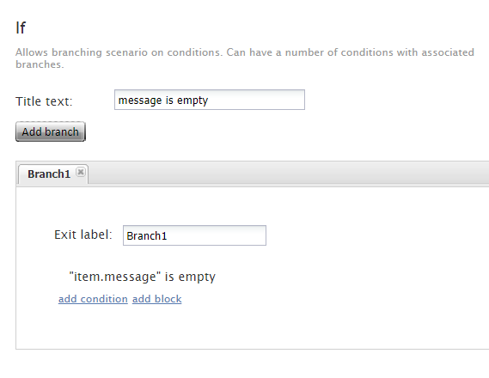
Task: Click the branching description paragraph
Action: 245,58
